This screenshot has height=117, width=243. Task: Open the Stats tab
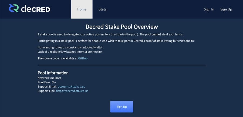103,9
